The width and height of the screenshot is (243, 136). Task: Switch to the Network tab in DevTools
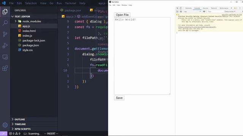(x=214, y=8)
